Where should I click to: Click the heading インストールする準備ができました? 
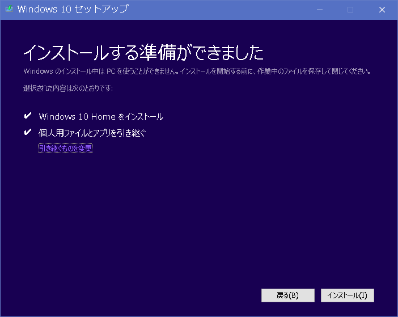pos(143,53)
